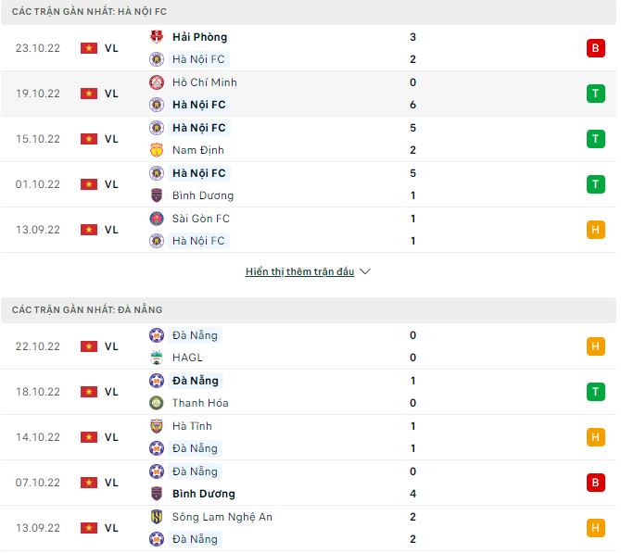Click the red B result badge for Hải Phòng match
Viewport: 621px width, 553px height.
(595, 48)
